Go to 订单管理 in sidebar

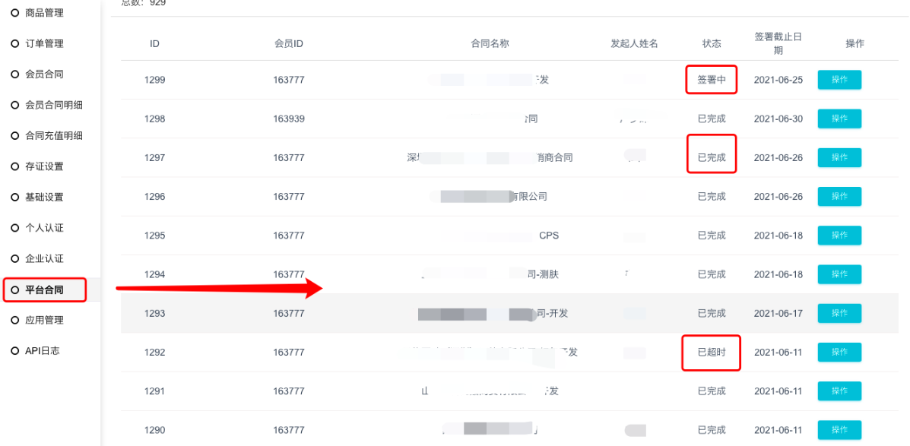[44, 44]
